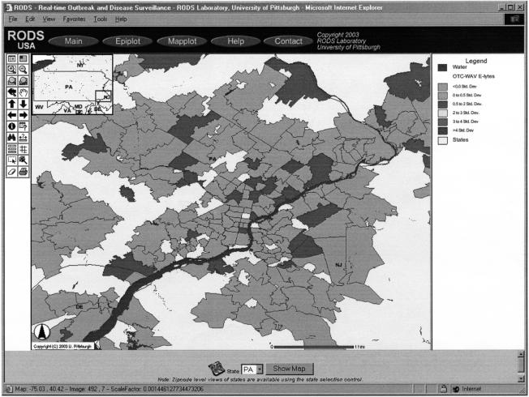Select the buffer grid tool
Screen dimensions: 529x397
click(x=23, y=149)
